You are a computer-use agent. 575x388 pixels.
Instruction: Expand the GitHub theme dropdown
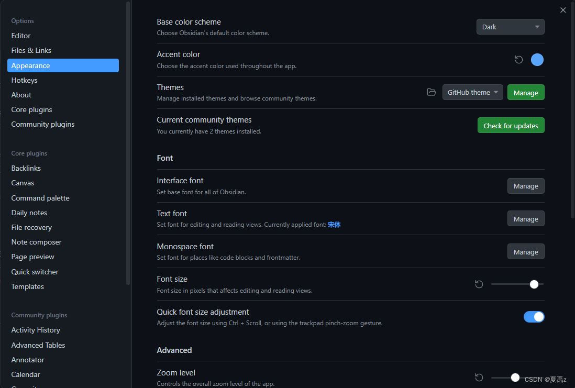pyautogui.click(x=472, y=92)
